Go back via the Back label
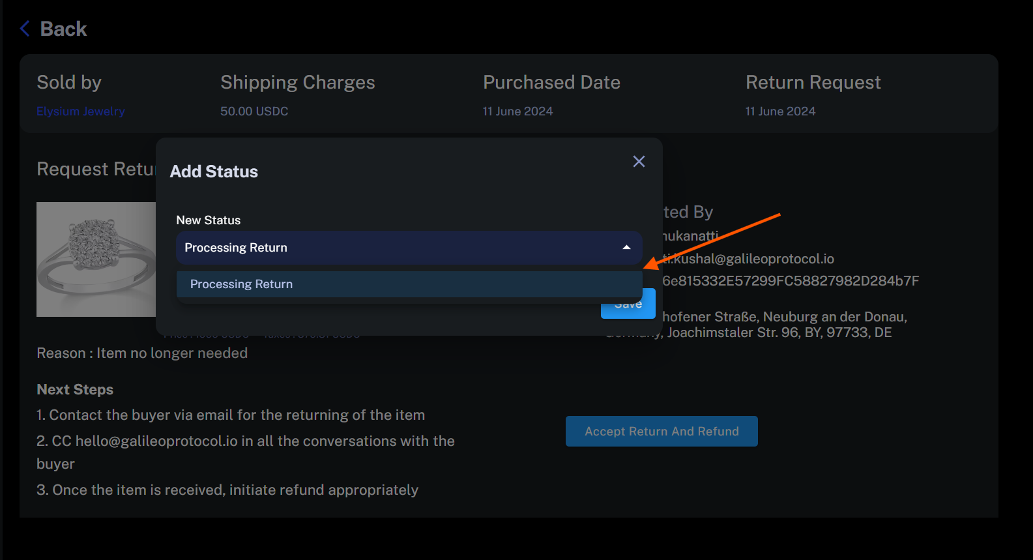Screen dimensions: 1033x560 coord(63,29)
